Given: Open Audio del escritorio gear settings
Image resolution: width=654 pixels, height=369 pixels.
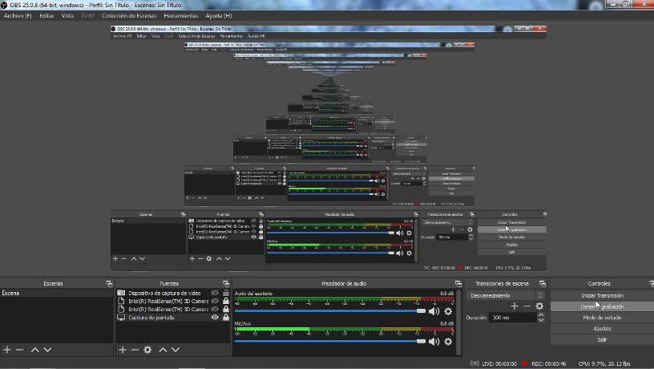Looking at the screenshot, I should pyautogui.click(x=448, y=311).
